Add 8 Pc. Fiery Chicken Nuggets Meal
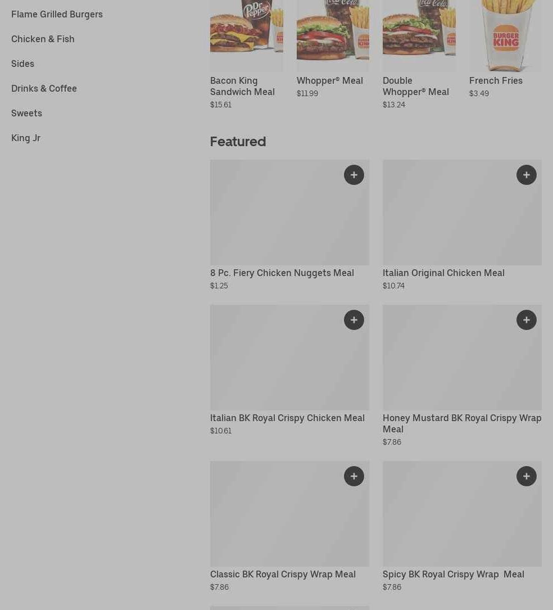 [x=354, y=175]
